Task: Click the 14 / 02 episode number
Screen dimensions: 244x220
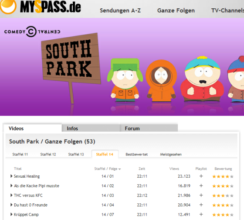Action: (108, 186)
